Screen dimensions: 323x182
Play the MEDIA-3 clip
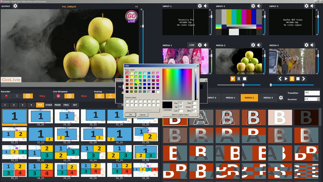coord(286,79)
